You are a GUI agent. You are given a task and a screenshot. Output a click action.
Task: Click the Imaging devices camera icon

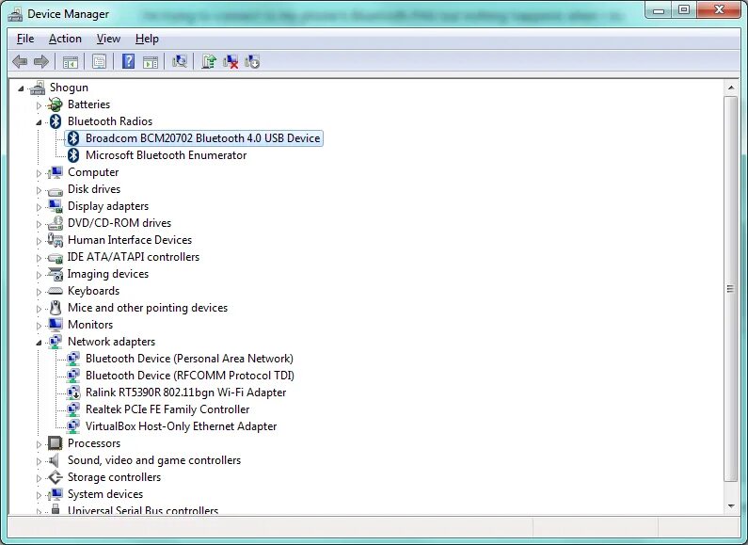[56, 274]
